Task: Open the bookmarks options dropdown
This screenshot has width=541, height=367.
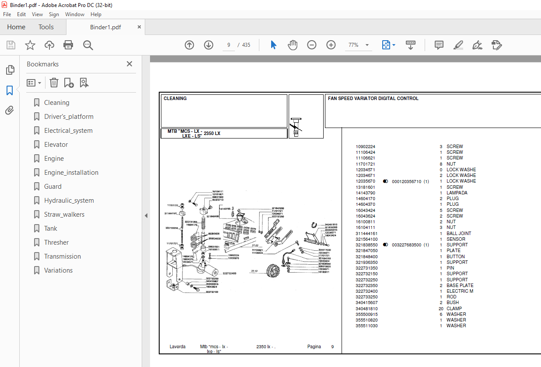Action: coord(34,83)
